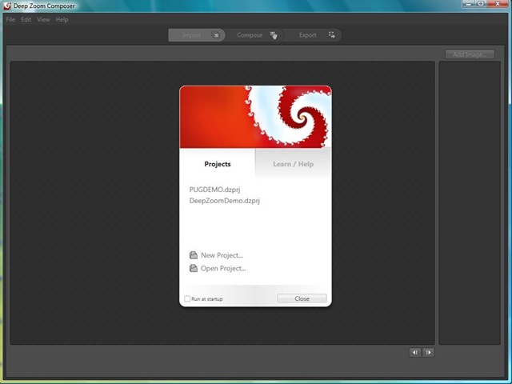Click the Deep Zoom Composer title bar icon
This screenshot has width=512, height=384.
(7, 6)
